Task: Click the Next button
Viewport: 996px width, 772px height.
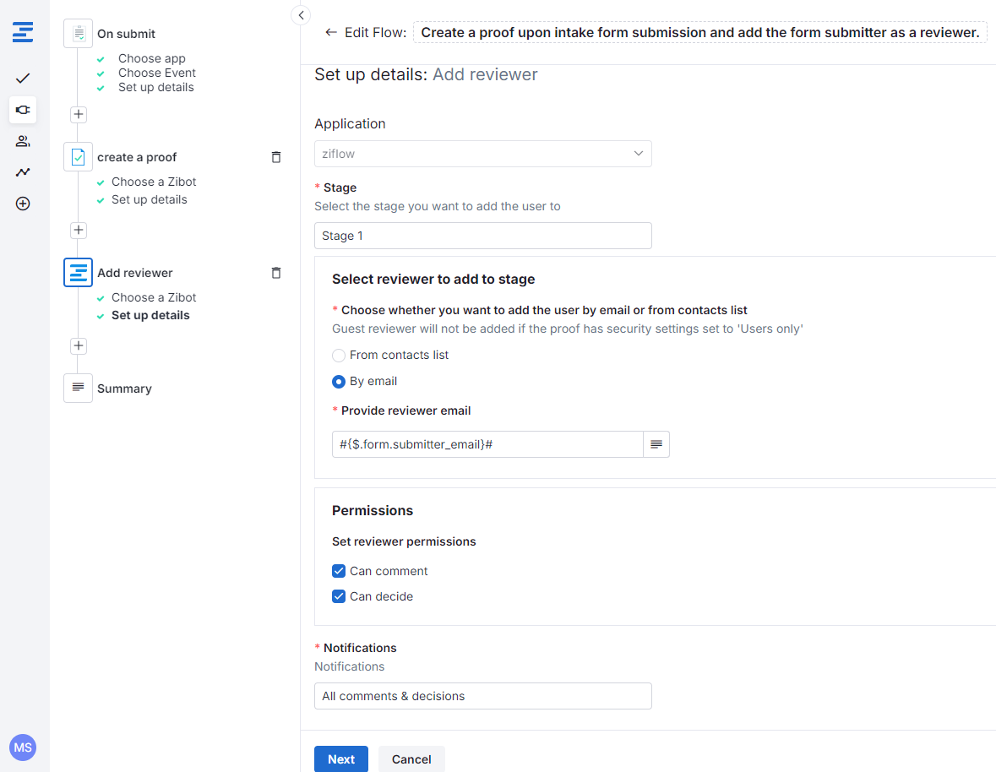Action: (341, 758)
